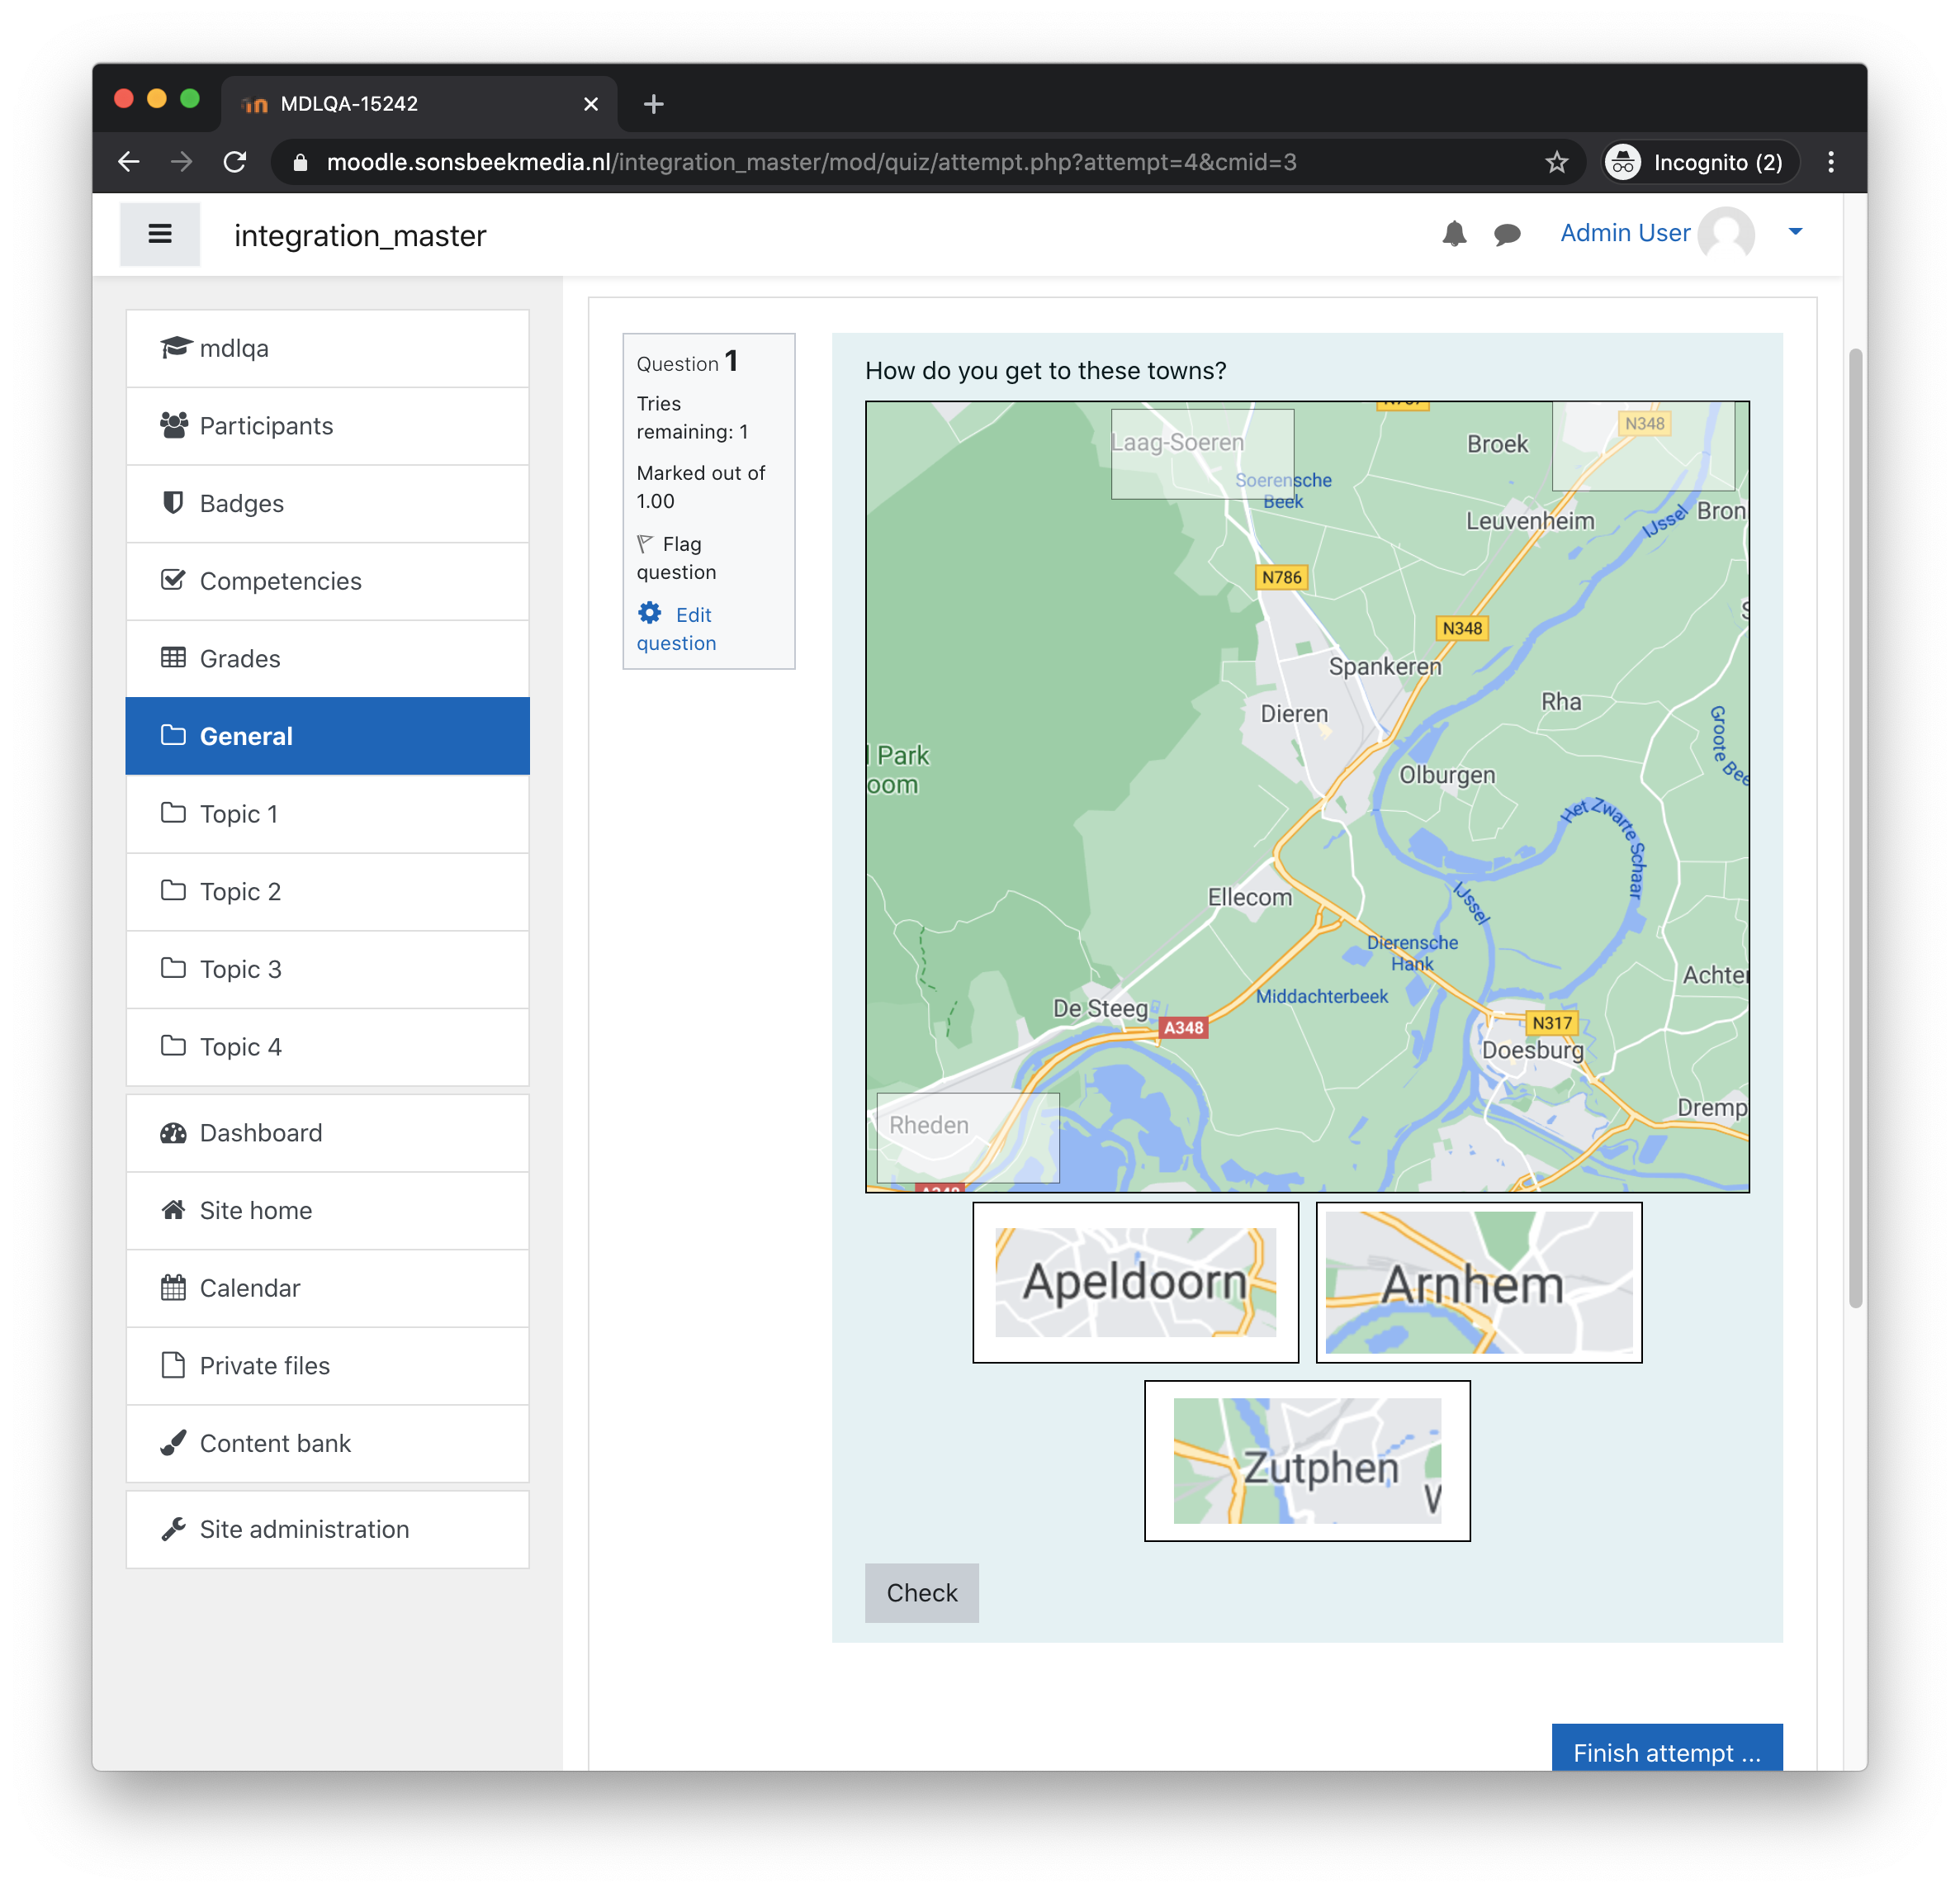Select the Arnhem draggable map tile
1960x1893 pixels.
coord(1478,1283)
